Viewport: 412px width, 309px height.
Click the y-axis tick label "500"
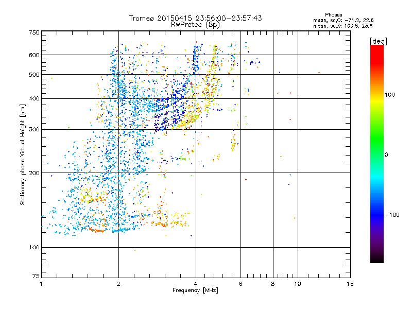click(34, 75)
